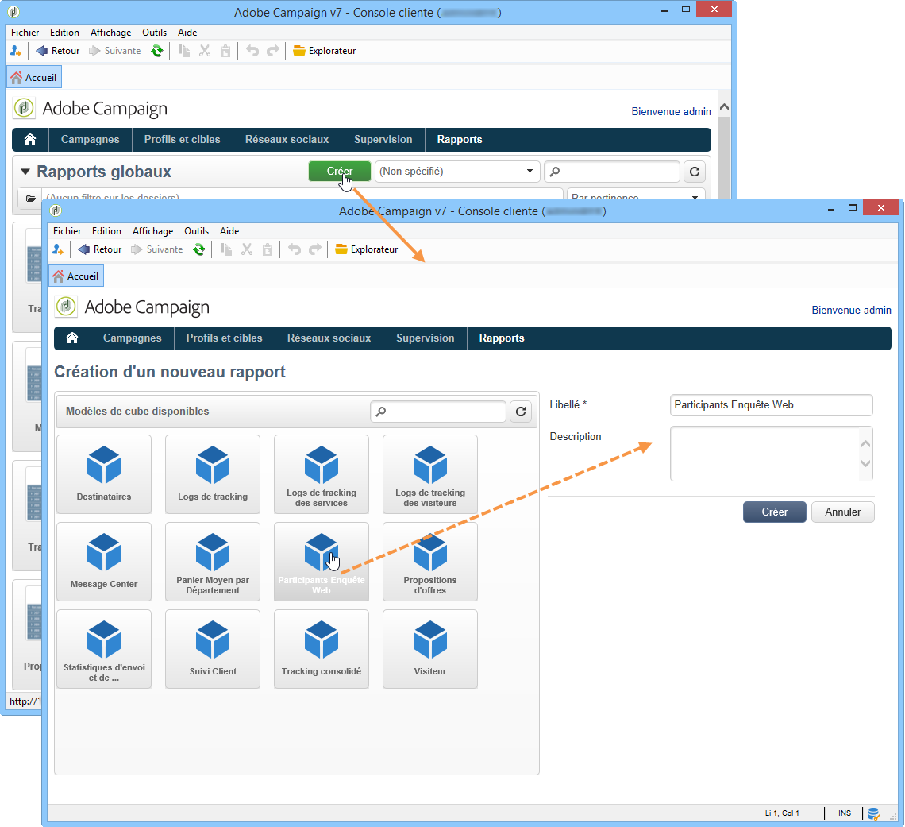Open Supervision tab in back window
This screenshot has height=827, width=905.
click(383, 139)
